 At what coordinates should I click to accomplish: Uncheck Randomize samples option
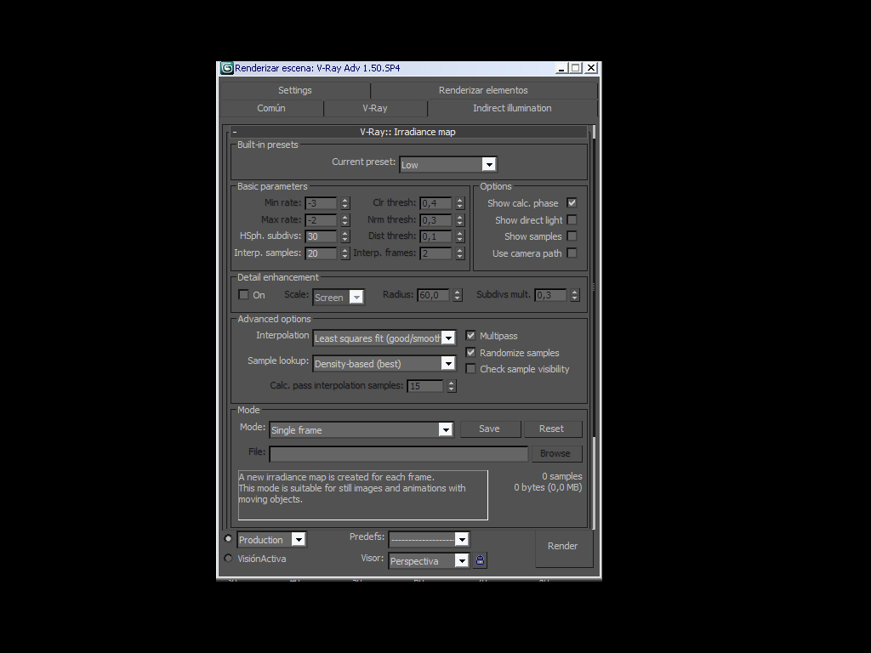[470, 352]
